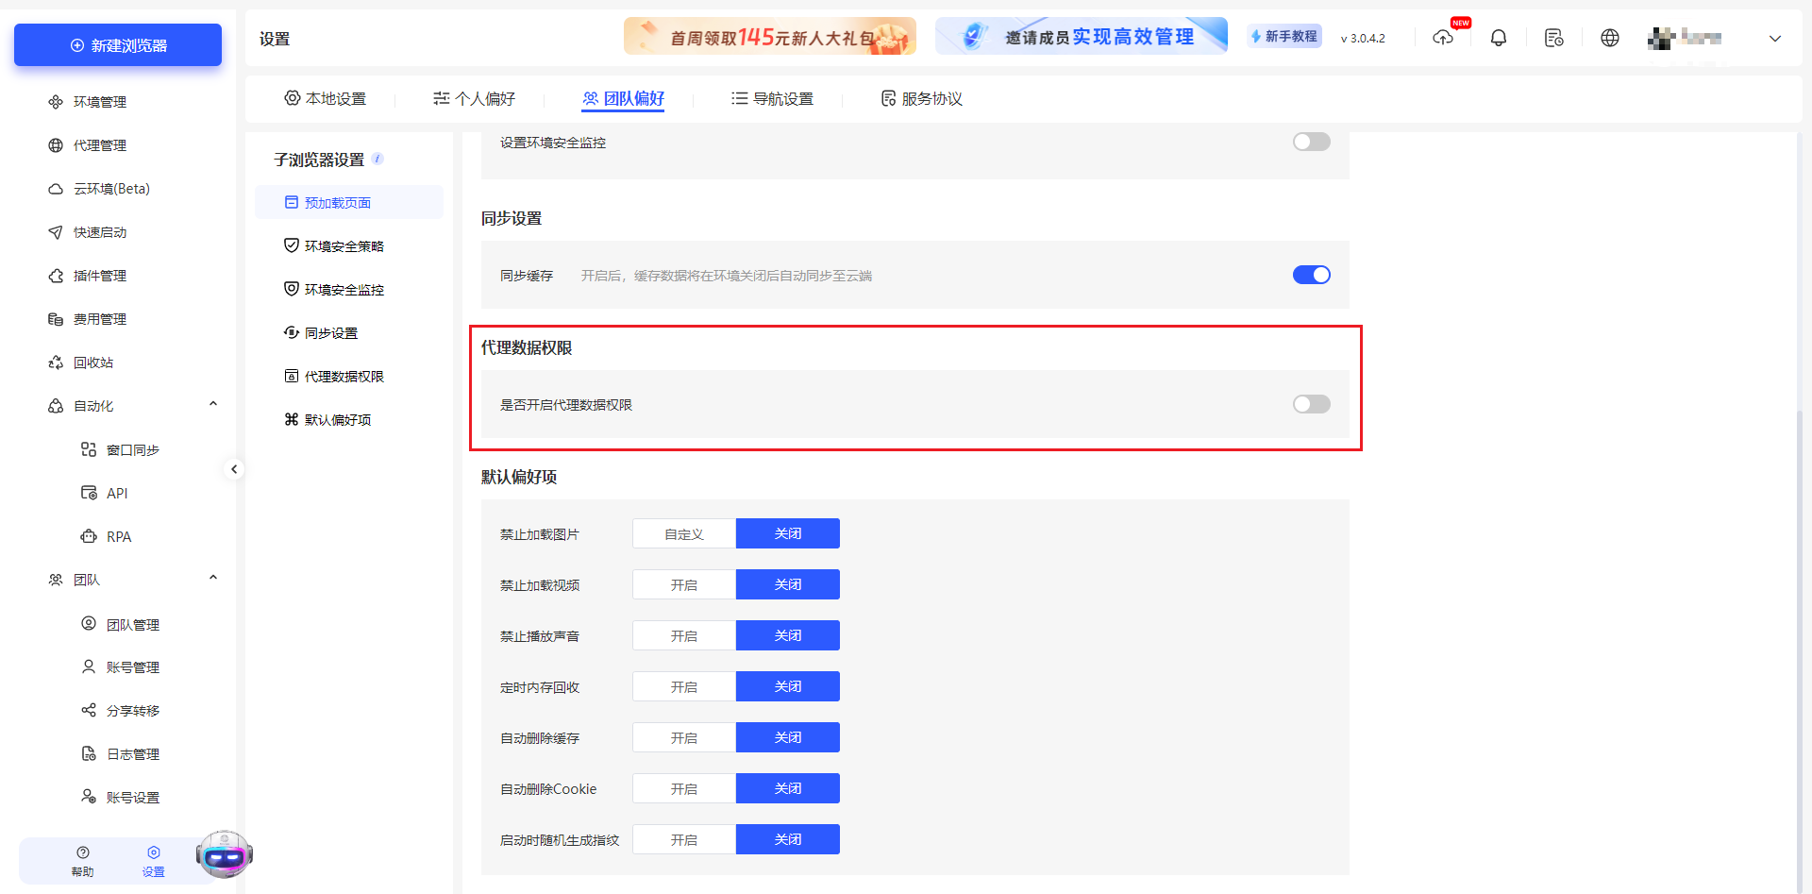Viewport: 1812px width, 894px height.
Task: Collapse the 团队 sidebar group
Action: tap(213, 578)
